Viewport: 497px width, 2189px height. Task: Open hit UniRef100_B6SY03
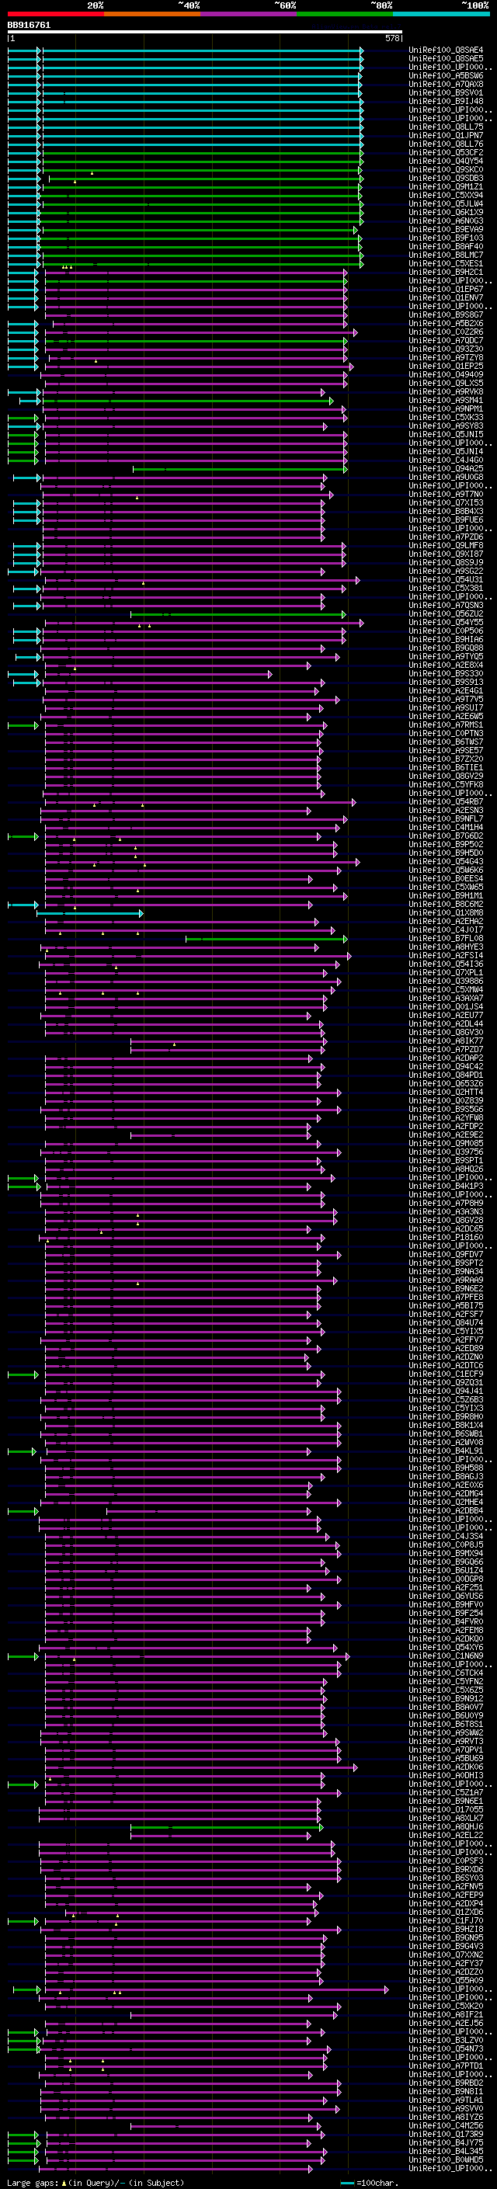(446, 1878)
